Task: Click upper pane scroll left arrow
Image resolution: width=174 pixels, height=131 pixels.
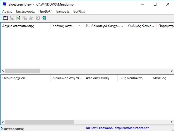Action: coord(3,71)
